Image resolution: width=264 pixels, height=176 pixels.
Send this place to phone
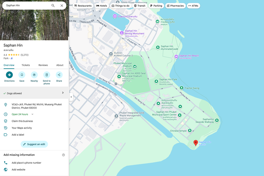[47, 78]
